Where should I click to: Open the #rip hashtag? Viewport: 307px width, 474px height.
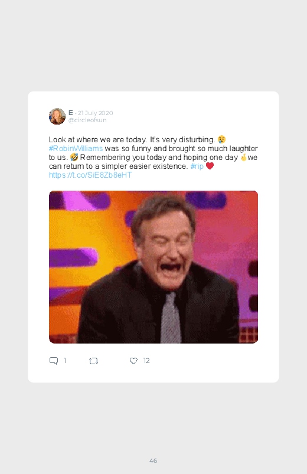click(x=197, y=166)
